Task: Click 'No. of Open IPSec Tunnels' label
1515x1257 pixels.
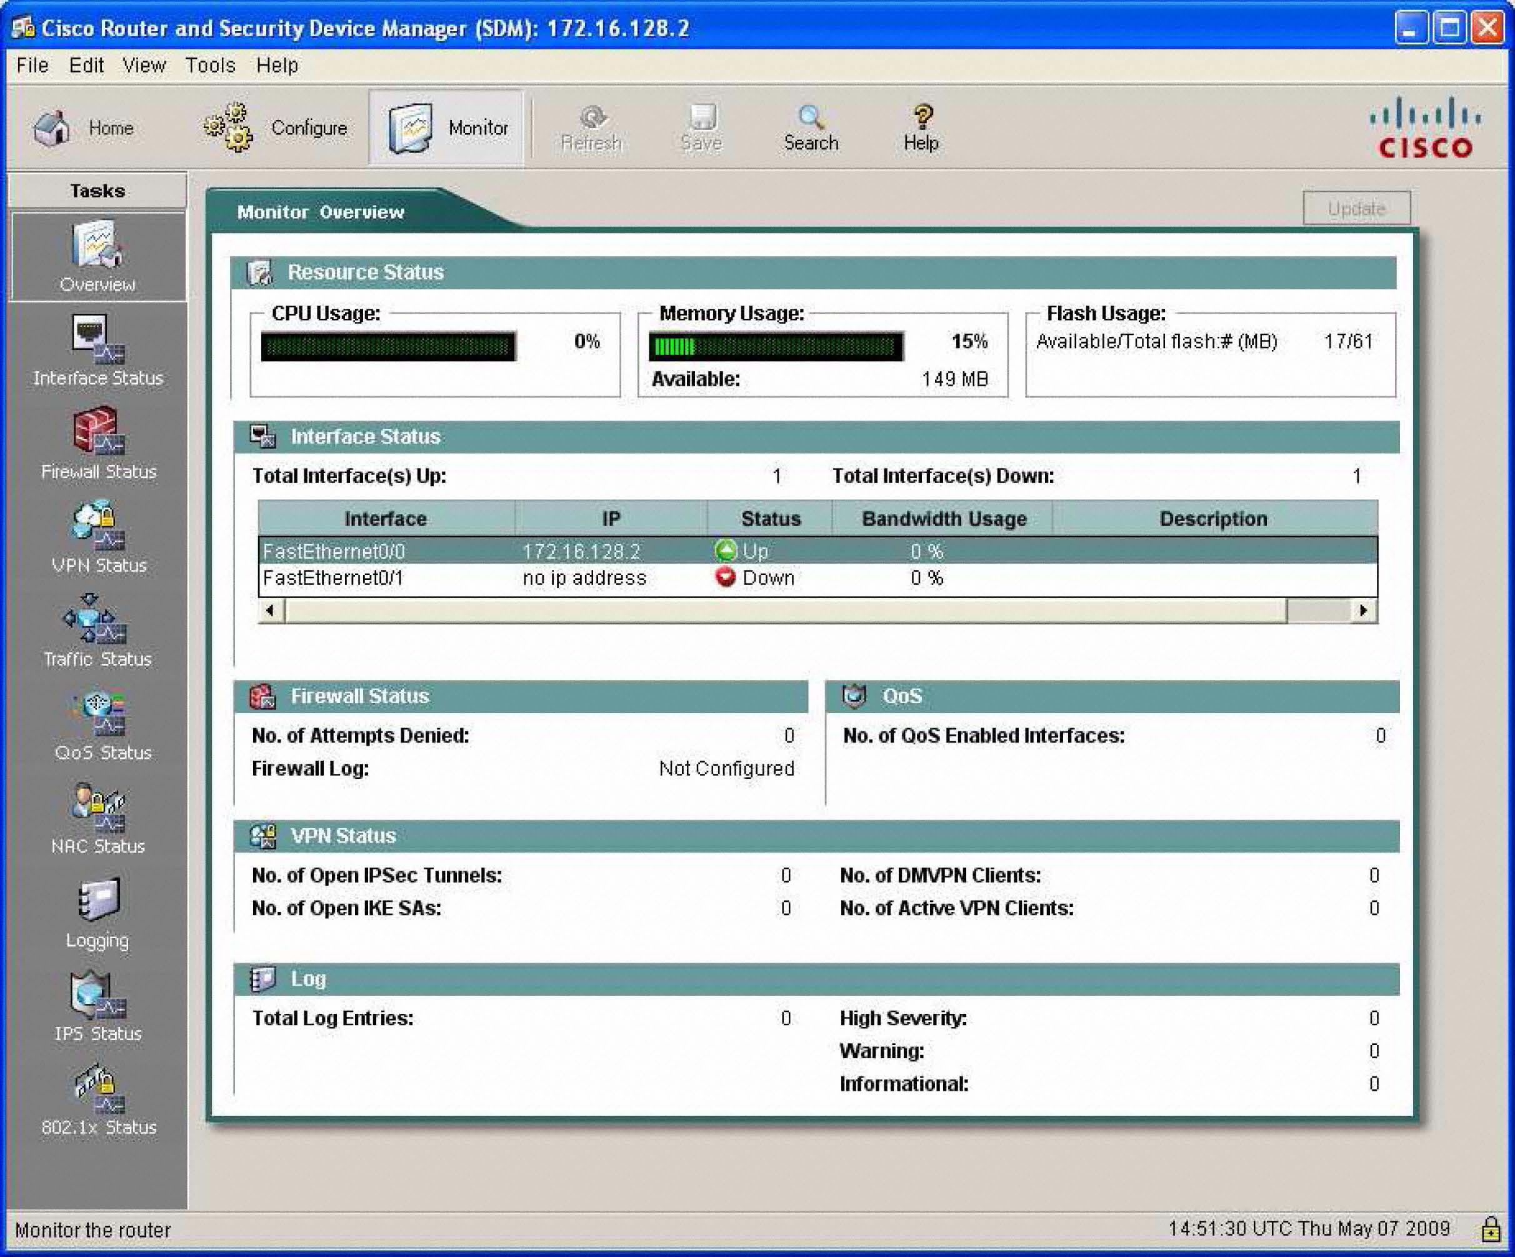Action: click(x=377, y=875)
